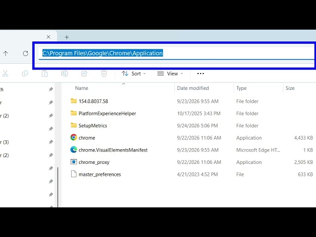This screenshot has height=237, width=316.
Task: Click the Delete trash icon
Action: (x=104, y=74)
